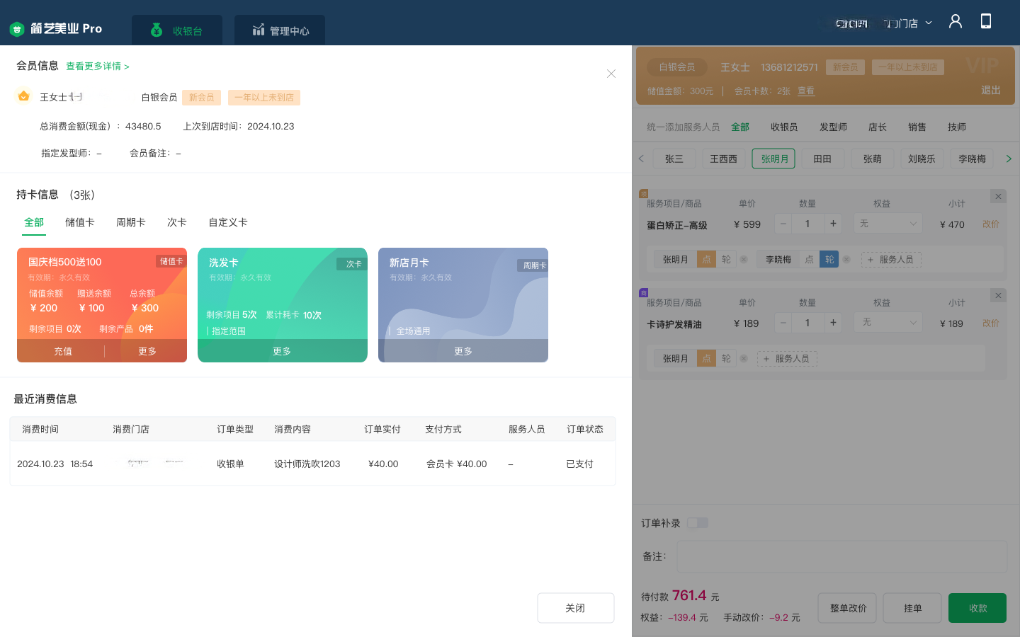Click the user profile icon at top right
Image resolution: width=1020 pixels, height=637 pixels.
pyautogui.click(x=955, y=21)
